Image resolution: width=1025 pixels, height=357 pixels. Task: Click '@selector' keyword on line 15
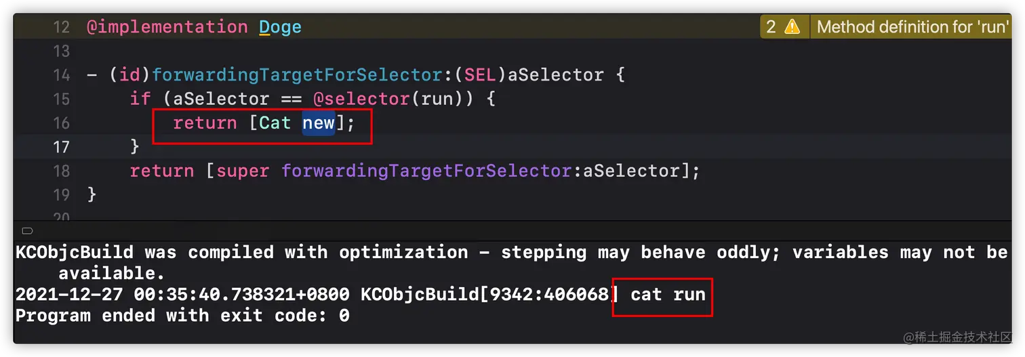361,99
